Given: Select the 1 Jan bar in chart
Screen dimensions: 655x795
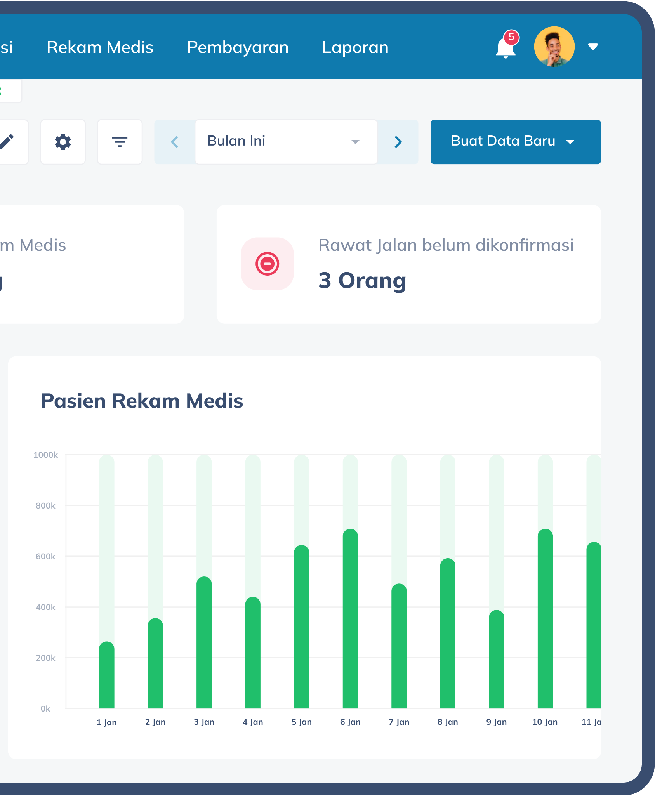Looking at the screenshot, I should [107, 675].
